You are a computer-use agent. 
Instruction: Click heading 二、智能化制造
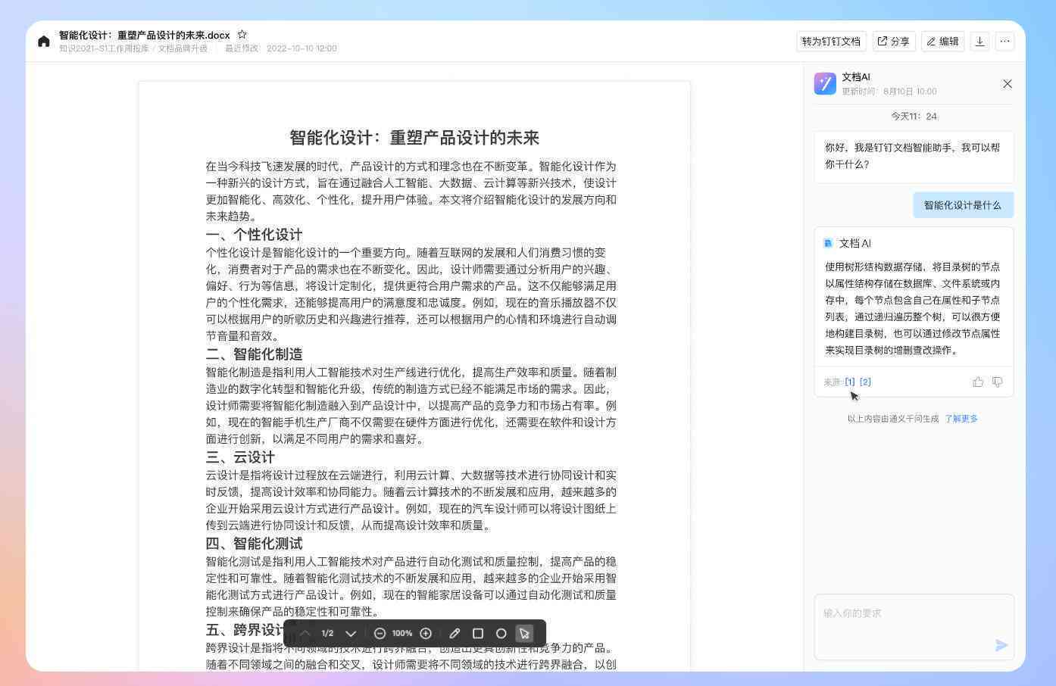pos(254,354)
